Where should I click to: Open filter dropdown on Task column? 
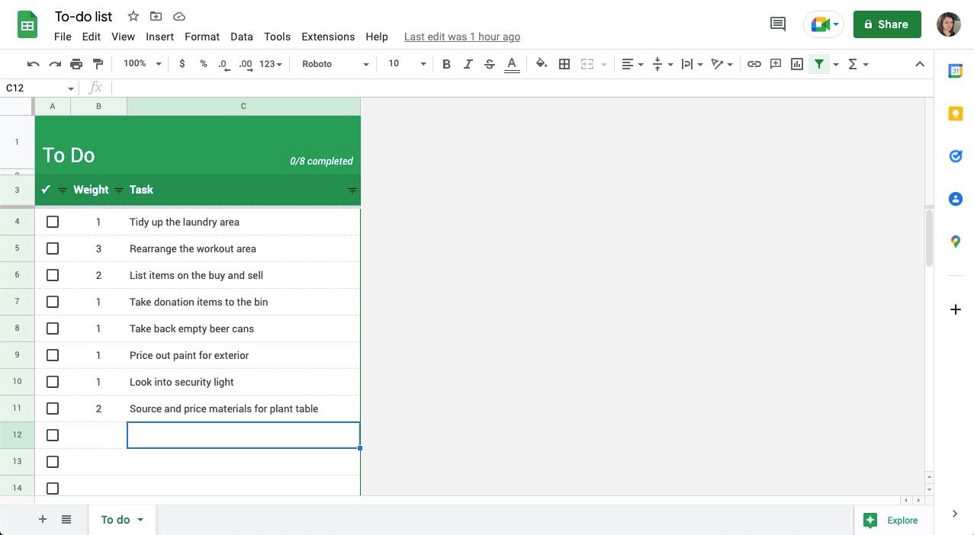click(x=352, y=191)
